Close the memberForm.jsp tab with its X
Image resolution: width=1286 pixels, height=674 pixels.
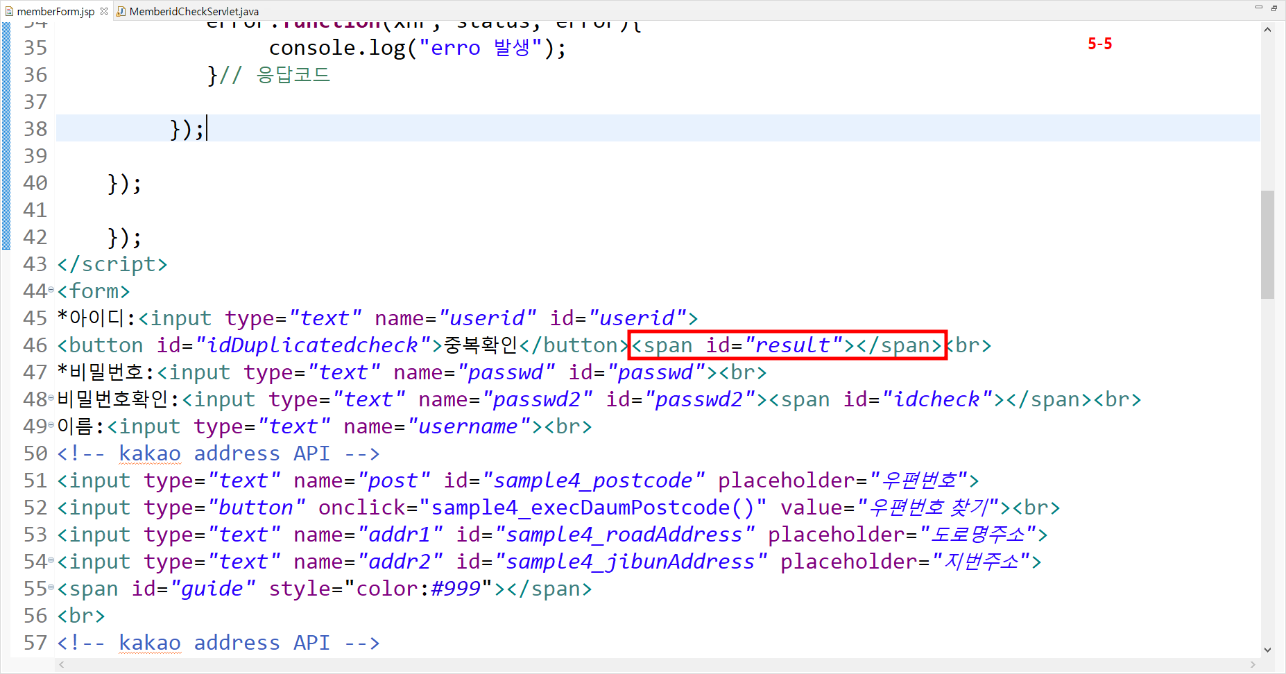point(104,10)
